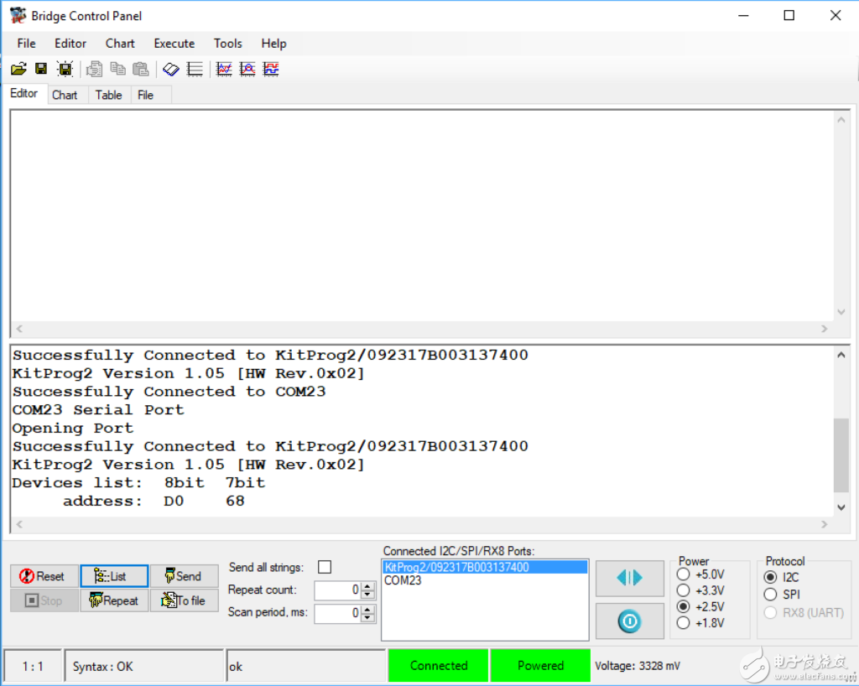Click the List button
This screenshot has width=859, height=686.
pos(114,576)
